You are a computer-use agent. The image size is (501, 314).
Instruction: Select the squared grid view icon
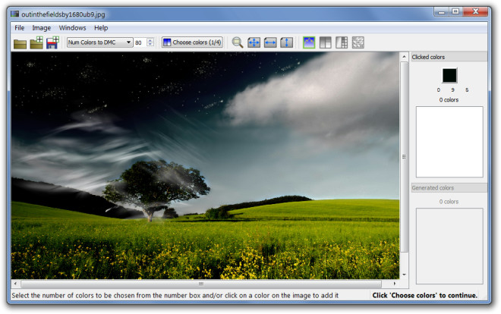tap(342, 42)
